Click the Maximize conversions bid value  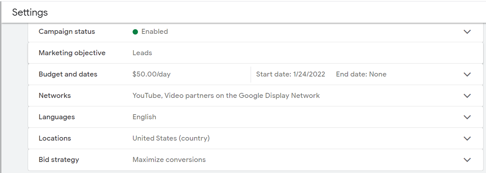point(169,160)
